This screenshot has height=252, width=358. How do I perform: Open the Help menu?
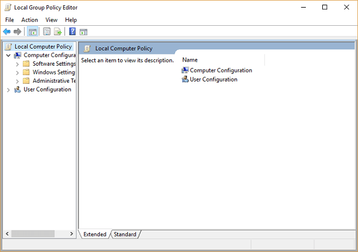pyautogui.click(x=71, y=20)
